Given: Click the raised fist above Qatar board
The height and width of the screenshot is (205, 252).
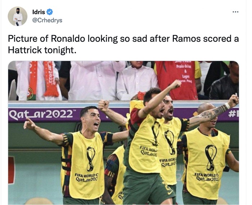Looking at the screenshot, I should coord(103,106).
